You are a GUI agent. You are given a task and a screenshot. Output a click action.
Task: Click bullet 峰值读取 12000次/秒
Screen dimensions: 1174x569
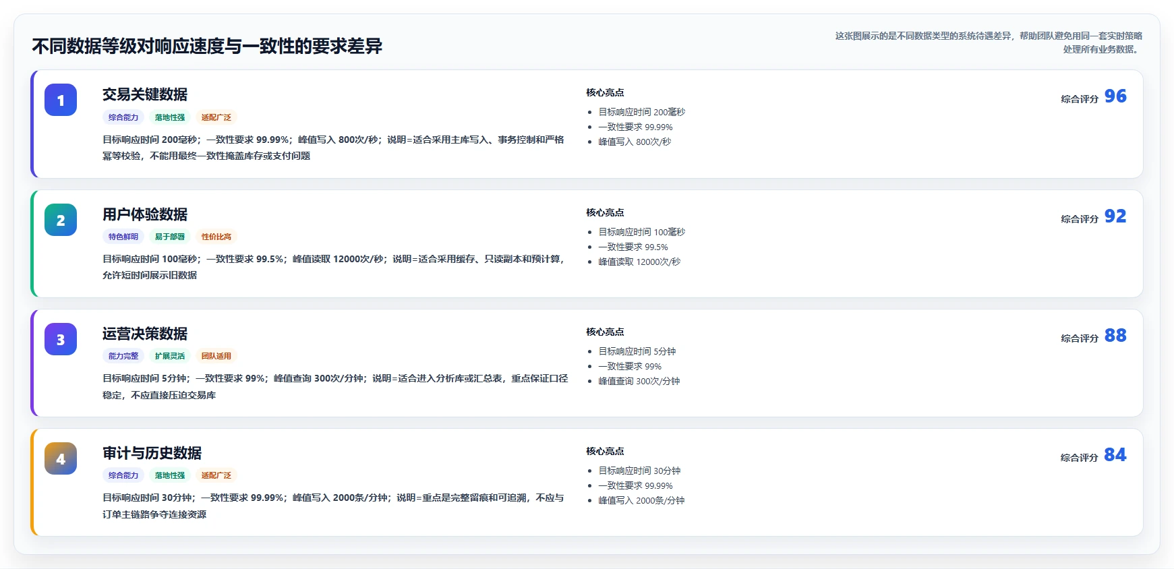(x=640, y=262)
